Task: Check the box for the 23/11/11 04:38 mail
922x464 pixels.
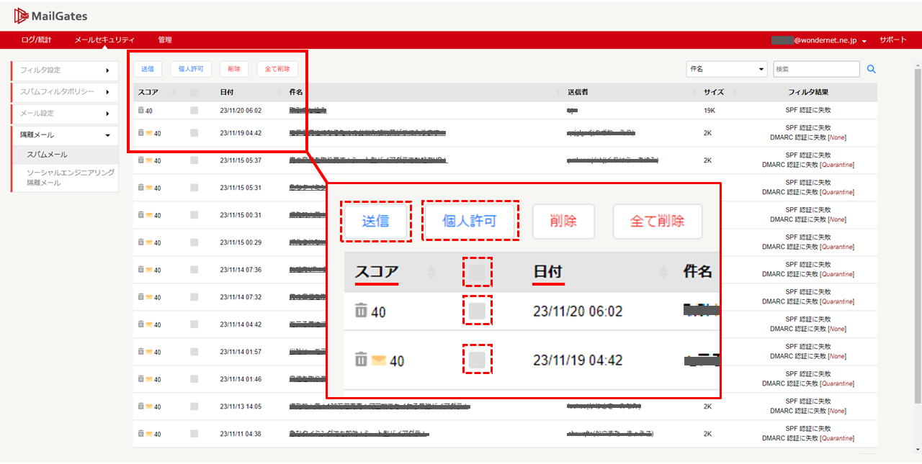Action: pyautogui.click(x=194, y=434)
